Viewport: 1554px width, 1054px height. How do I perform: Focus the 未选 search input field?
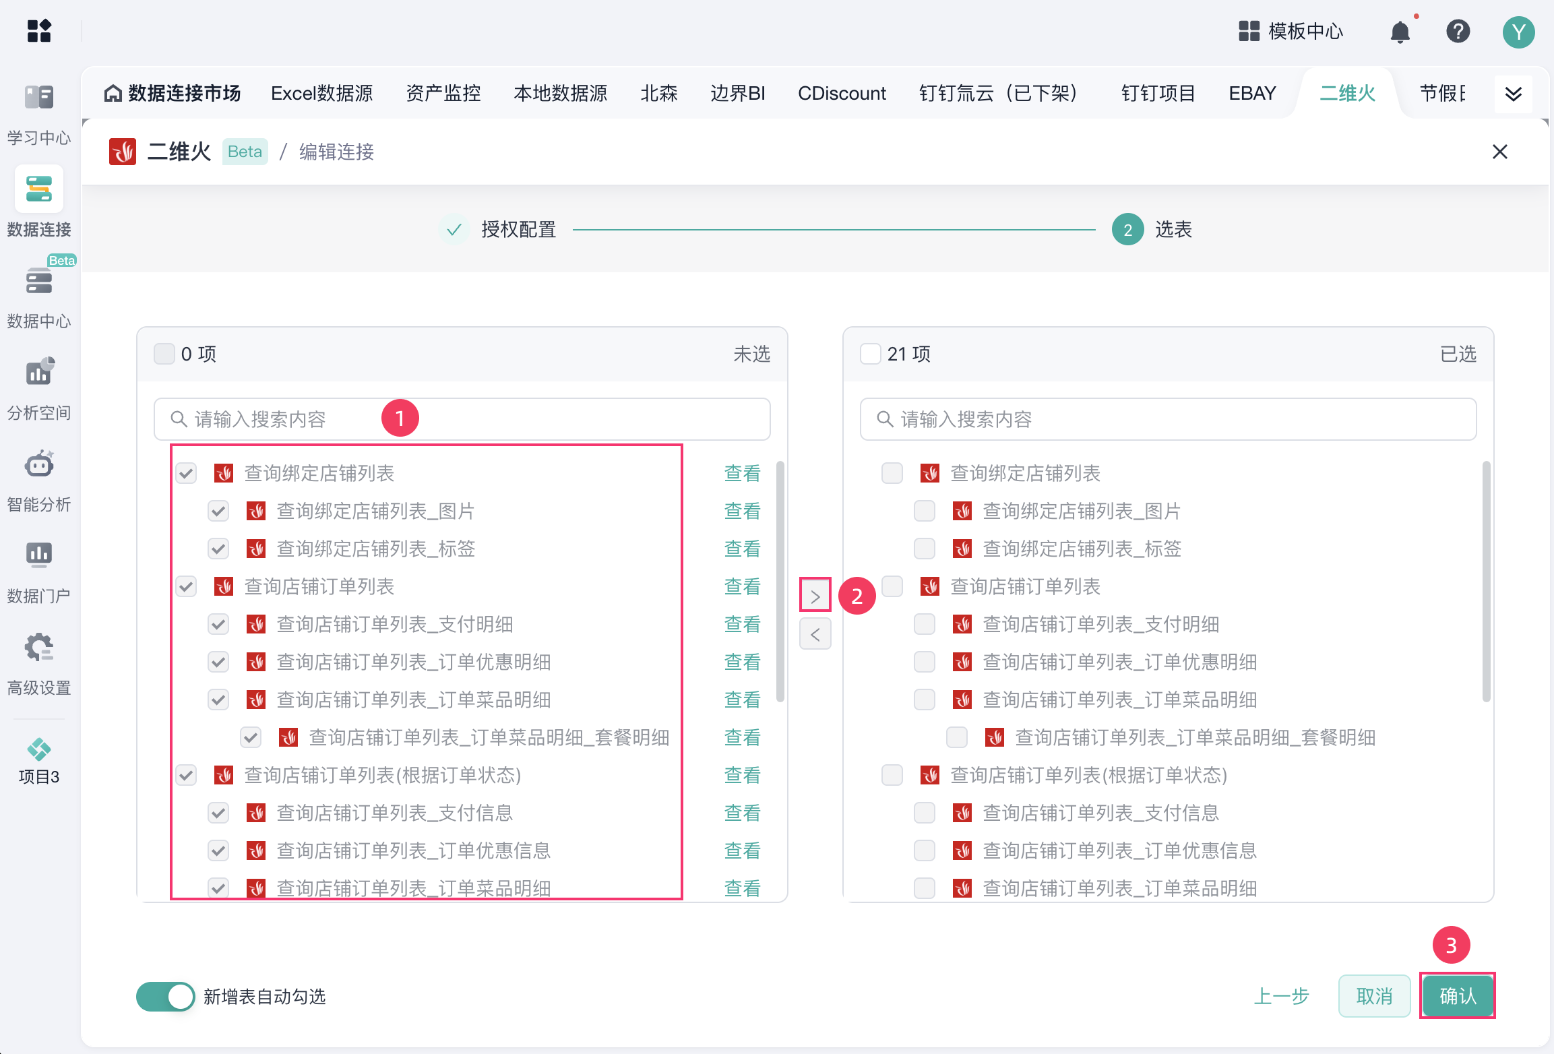[462, 419]
